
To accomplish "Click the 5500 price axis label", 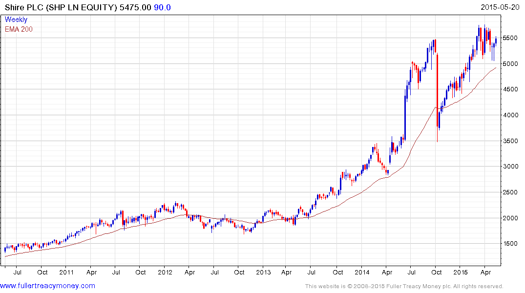I will (x=510, y=38).
